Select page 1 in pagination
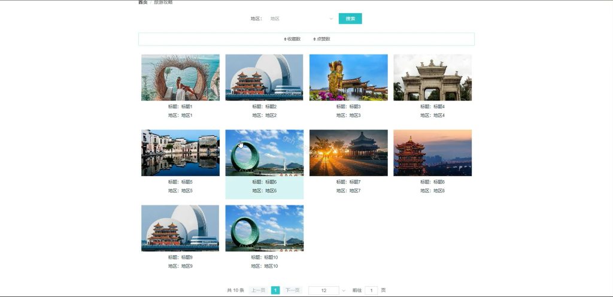 click(x=275, y=290)
